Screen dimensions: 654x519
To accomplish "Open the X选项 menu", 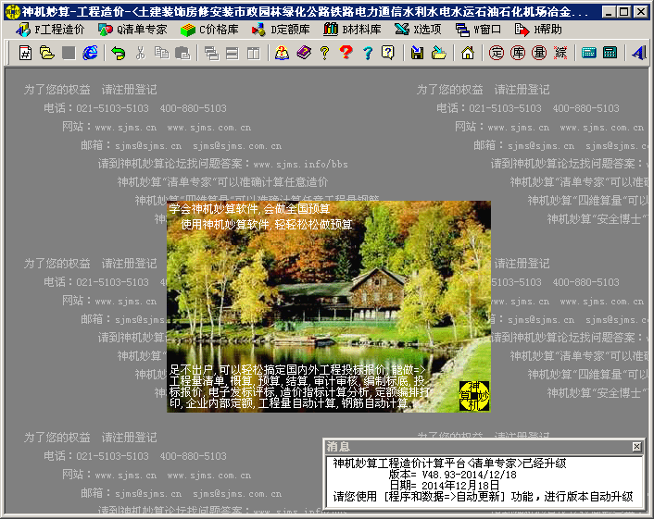I will click(x=418, y=30).
